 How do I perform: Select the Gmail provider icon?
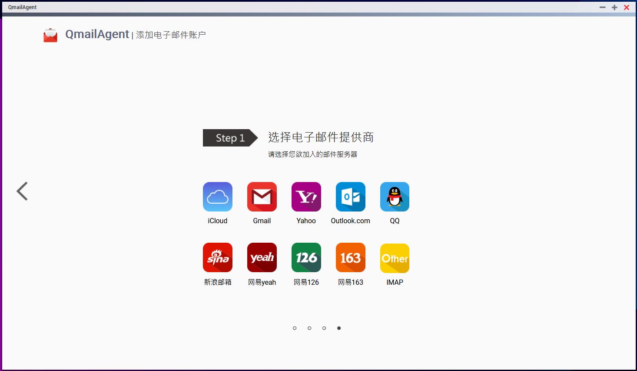(262, 197)
